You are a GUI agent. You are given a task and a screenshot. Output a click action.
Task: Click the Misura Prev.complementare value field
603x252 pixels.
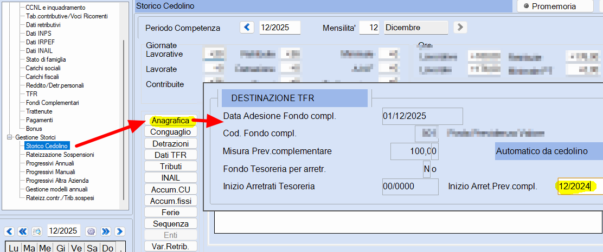pyautogui.click(x=414, y=151)
